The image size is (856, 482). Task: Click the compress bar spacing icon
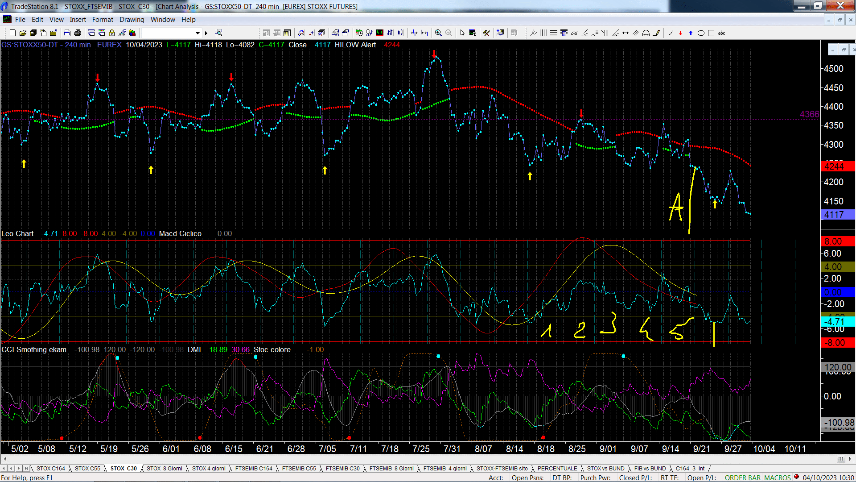pos(414,33)
